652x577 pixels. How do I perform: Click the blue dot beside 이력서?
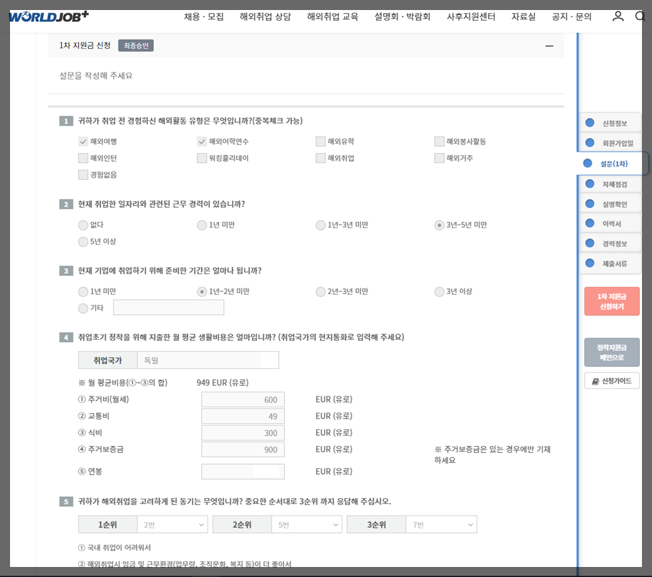coord(590,223)
